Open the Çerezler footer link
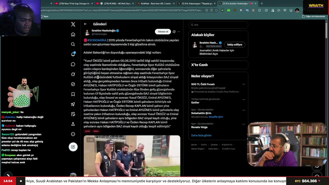This screenshot has height=185, width=329. [214, 145]
